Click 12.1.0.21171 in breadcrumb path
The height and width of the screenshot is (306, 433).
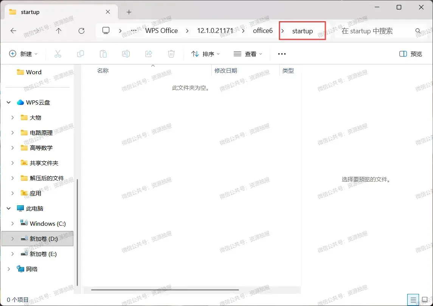tap(216, 31)
